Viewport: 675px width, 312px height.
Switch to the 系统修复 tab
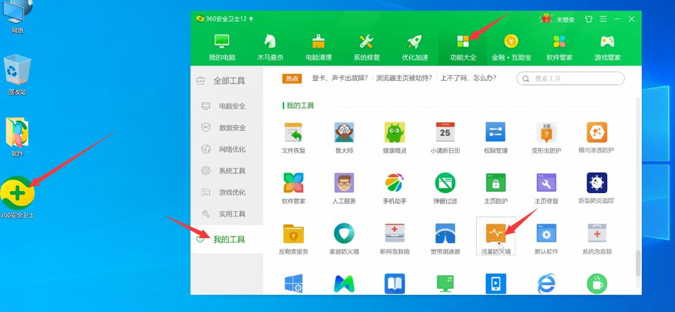tap(367, 47)
